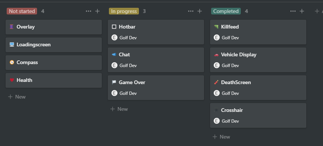The width and height of the screenshot is (323, 146).
Task: Click New below the Health card
Action: pos(17,97)
